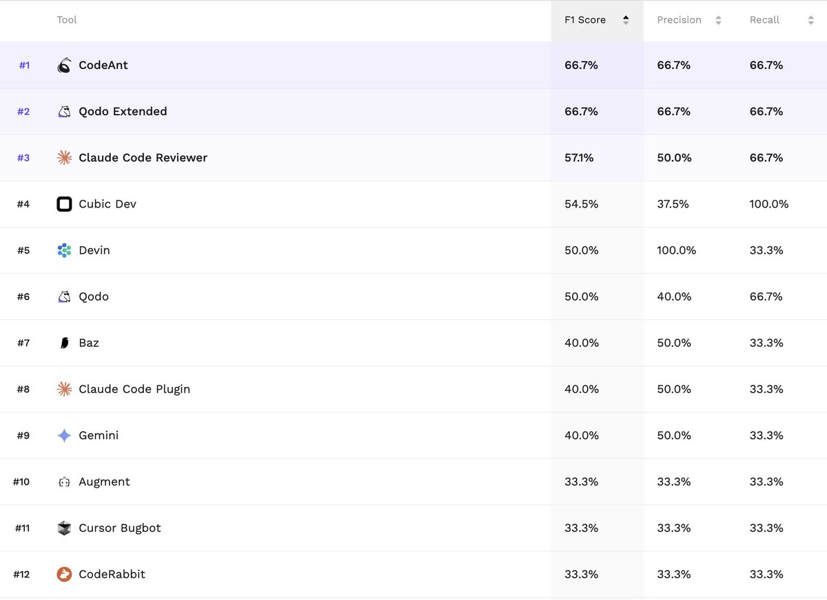Click the Baz logo icon
Viewport: 827px width, 600px height.
(64, 343)
